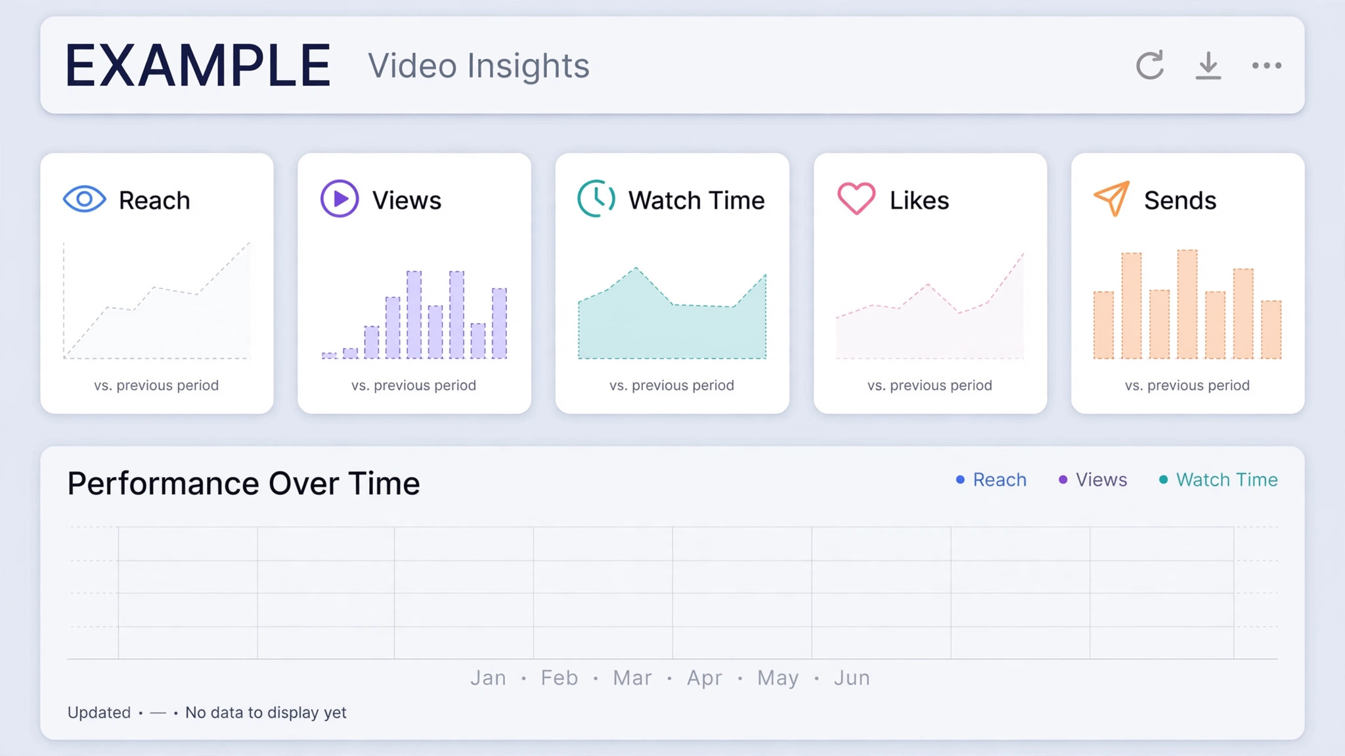Click the play icon on Views card
This screenshot has height=756, width=1345.
(340, 198)
